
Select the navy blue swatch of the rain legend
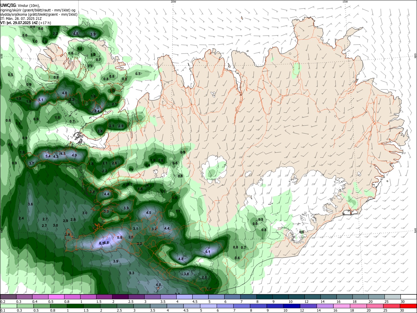point(291,306)
